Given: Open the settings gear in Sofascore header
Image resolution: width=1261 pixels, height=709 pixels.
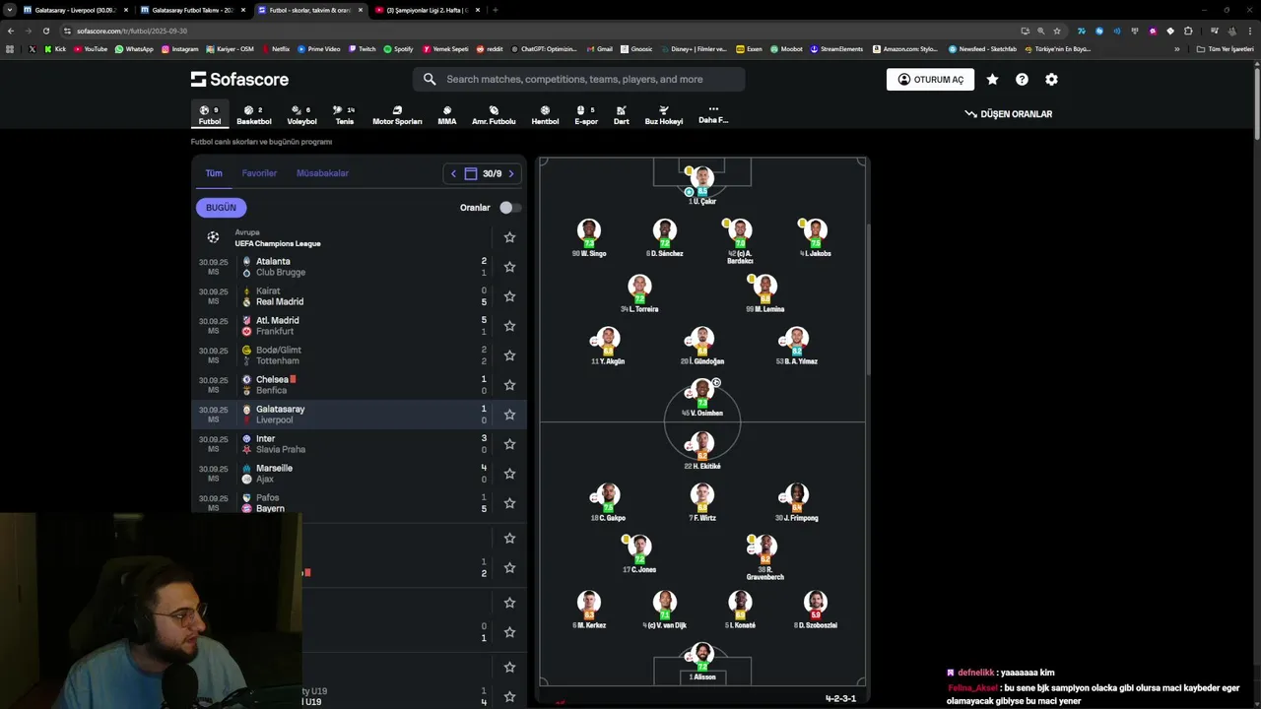Looking at the screenshot, I should (x=1051, y=80).
